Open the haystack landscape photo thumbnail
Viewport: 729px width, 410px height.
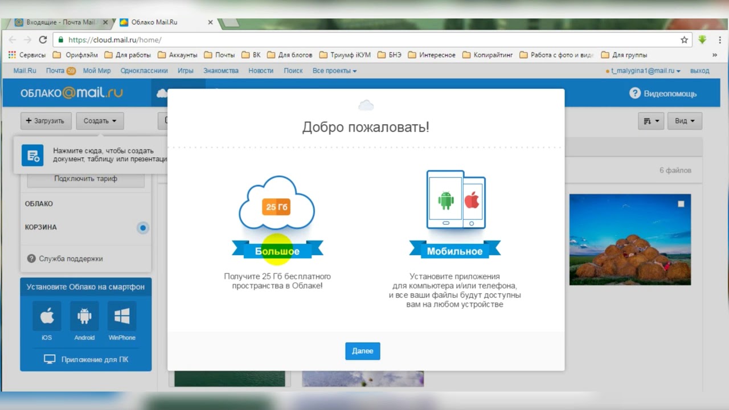coord(630,239)
